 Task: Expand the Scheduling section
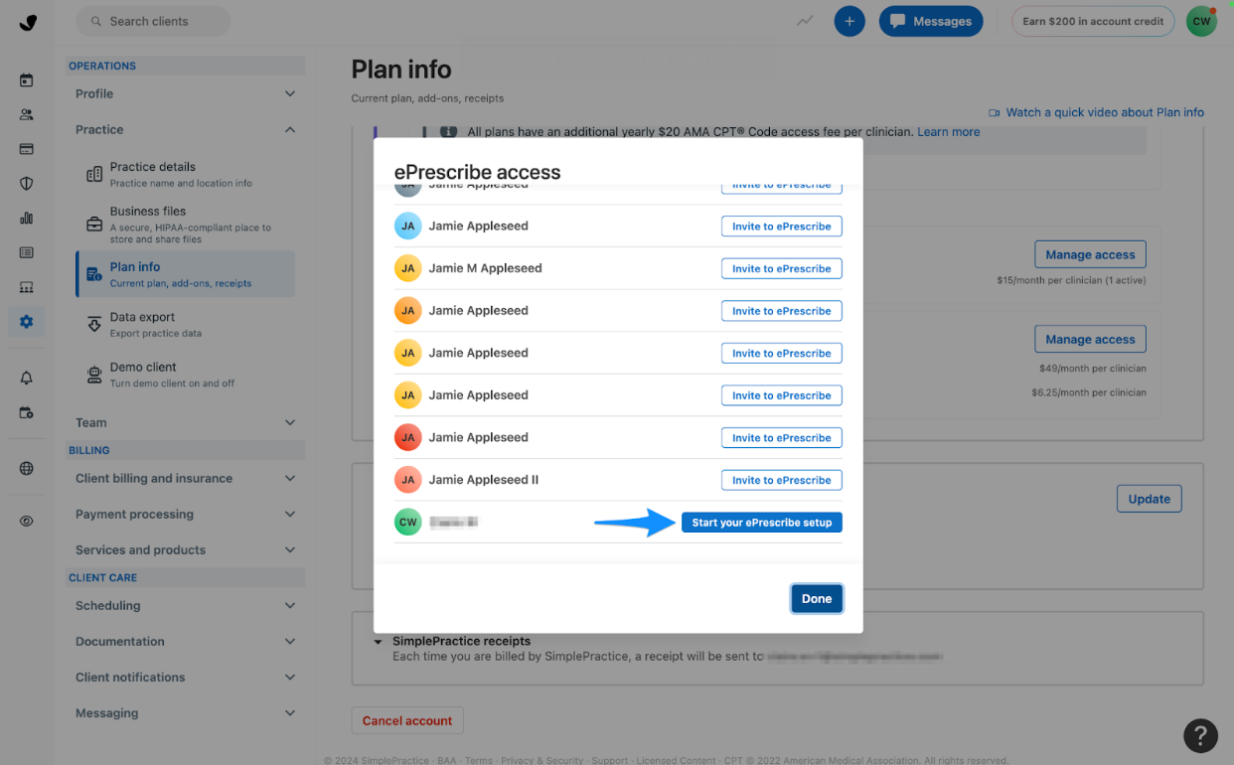coord(185,605)
